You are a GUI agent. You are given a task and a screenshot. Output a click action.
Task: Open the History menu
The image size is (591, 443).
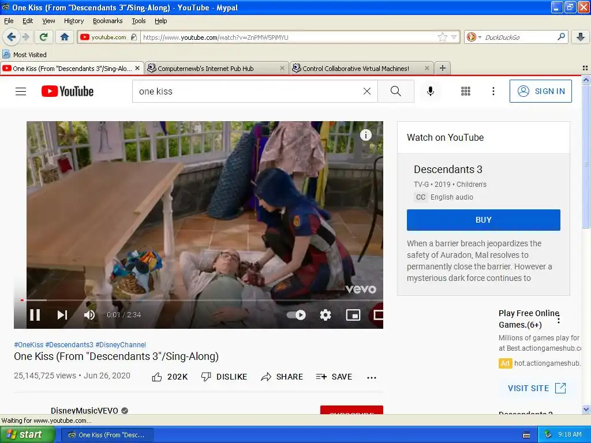(x=74, y=21)
